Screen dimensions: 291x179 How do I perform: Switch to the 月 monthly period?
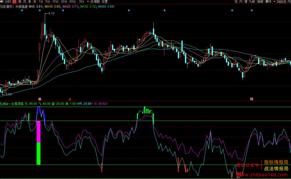pyautogui.click(x=25, y=2)
